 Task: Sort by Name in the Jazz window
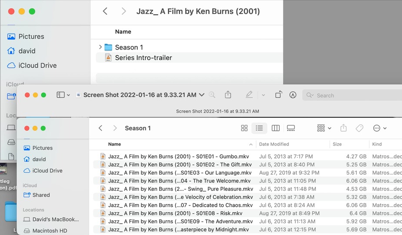point(123,32)
